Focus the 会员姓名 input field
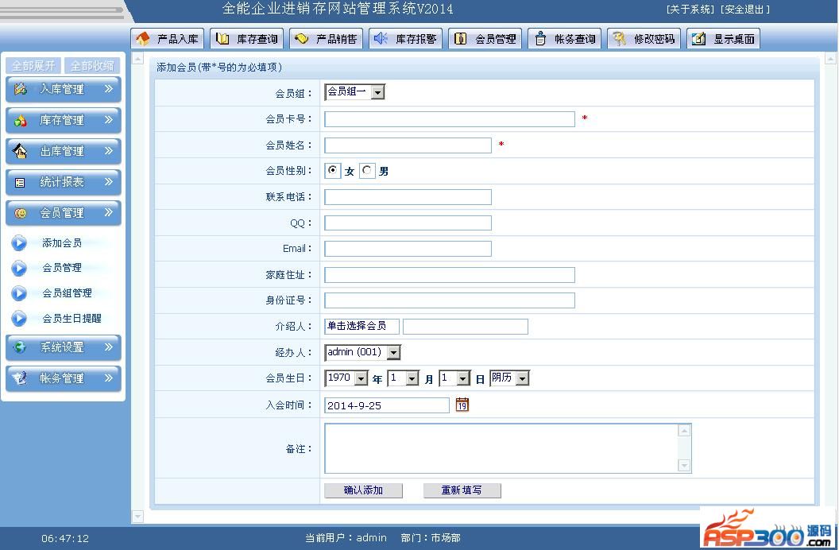Screen dimensions: 839x550 tap(408, 145)
